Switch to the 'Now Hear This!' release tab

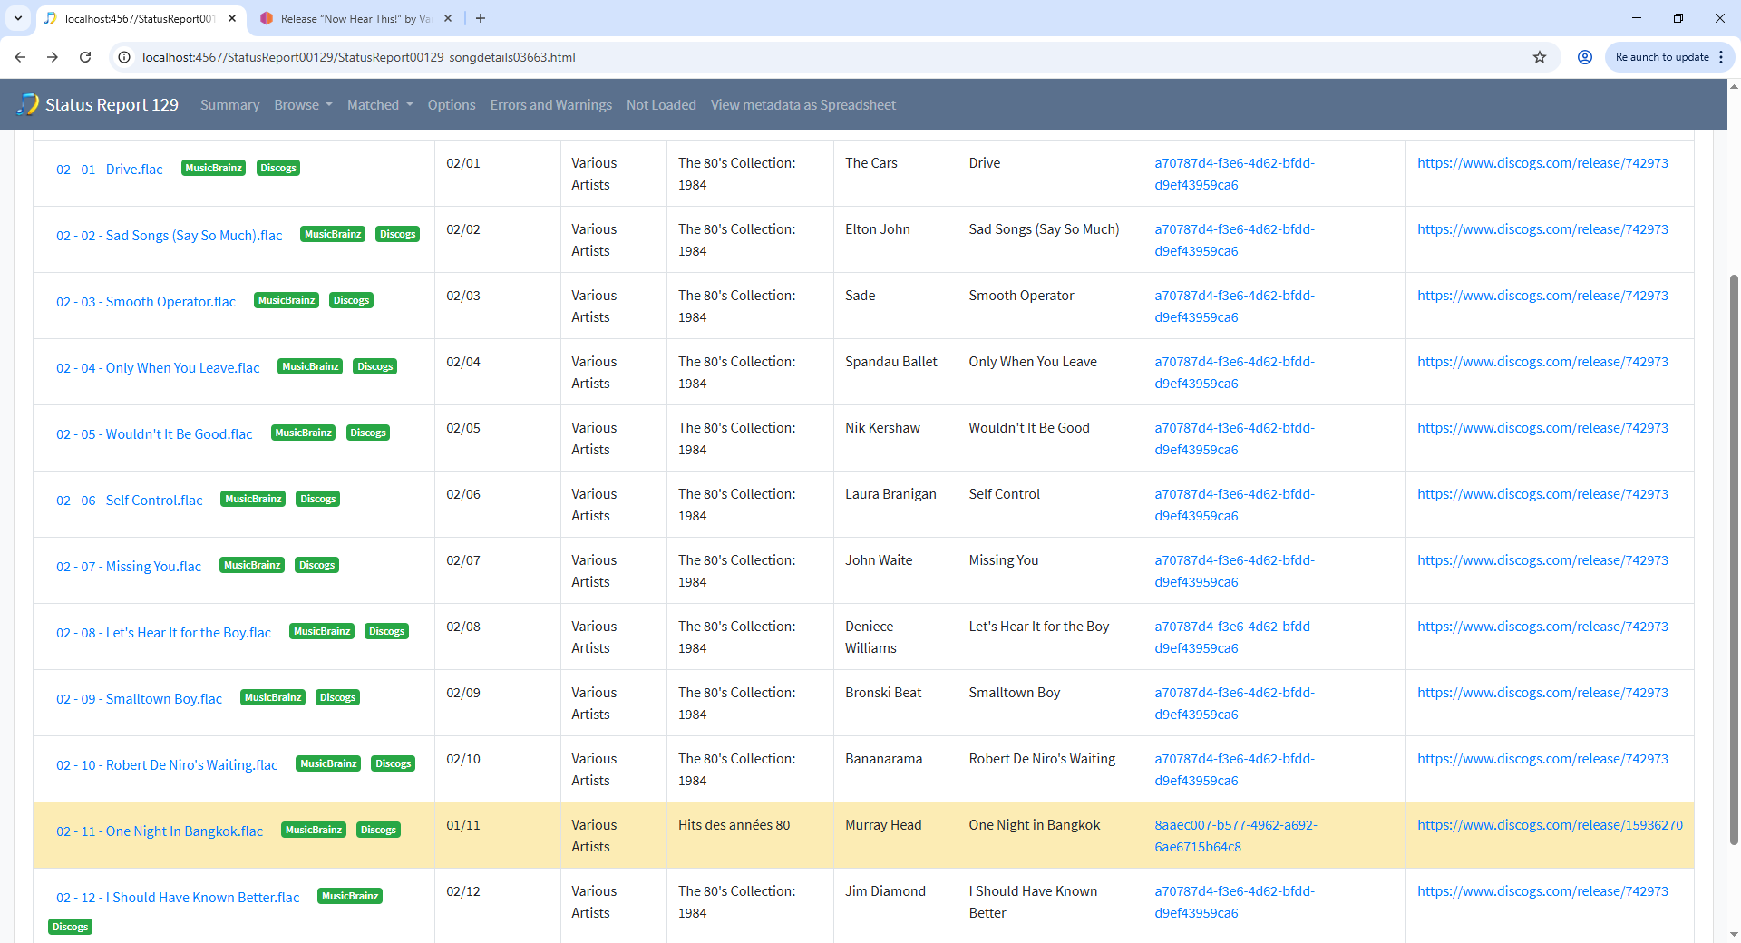(355, 18)
